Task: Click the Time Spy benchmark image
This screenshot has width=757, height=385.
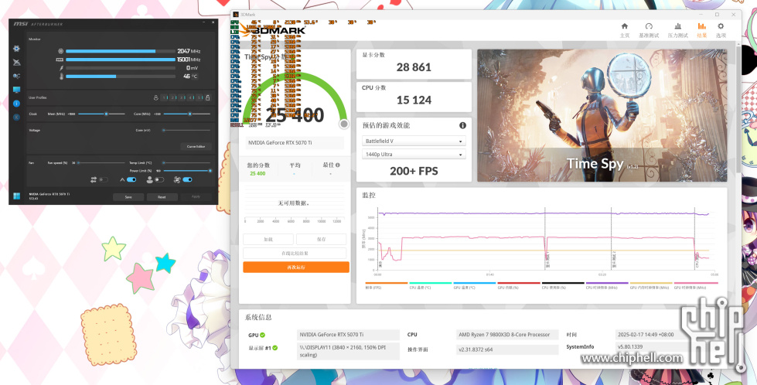Action: 602,116
